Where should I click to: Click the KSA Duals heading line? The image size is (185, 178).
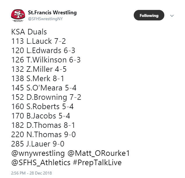tap(29, 32)
